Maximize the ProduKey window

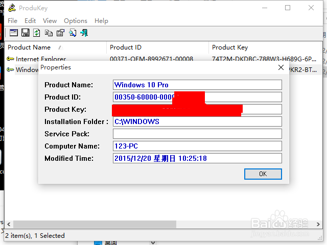point(288,8)
